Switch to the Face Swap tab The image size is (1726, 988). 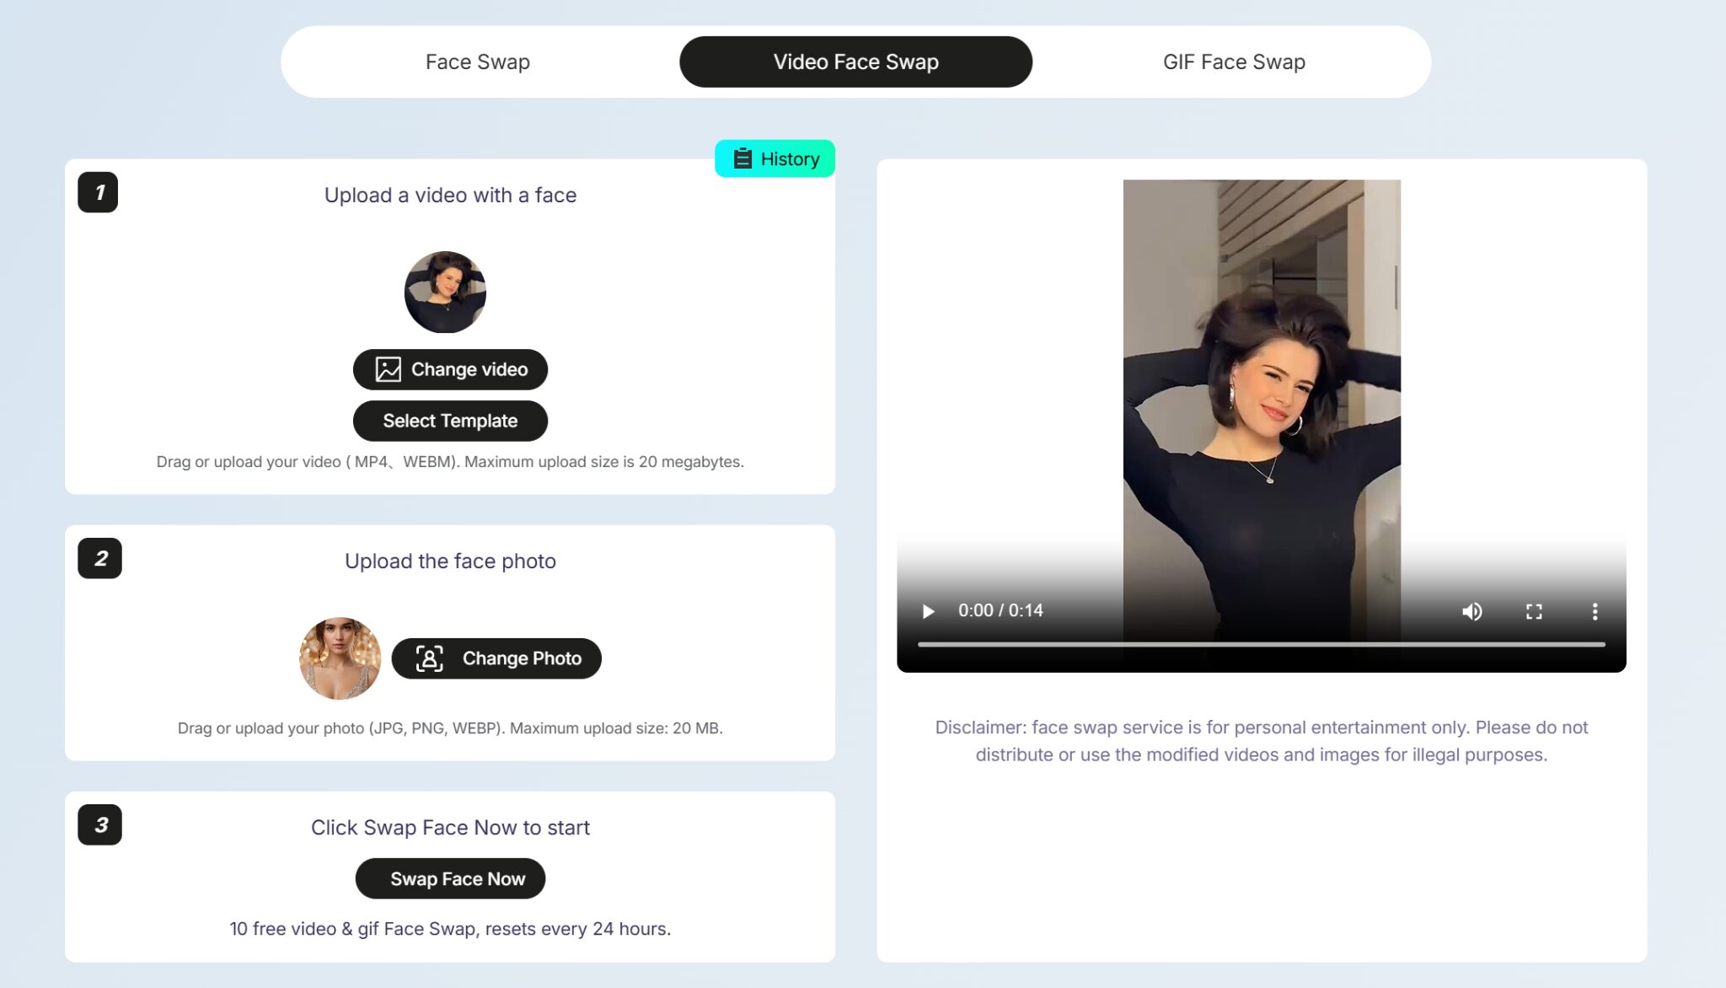coord(477,62)
